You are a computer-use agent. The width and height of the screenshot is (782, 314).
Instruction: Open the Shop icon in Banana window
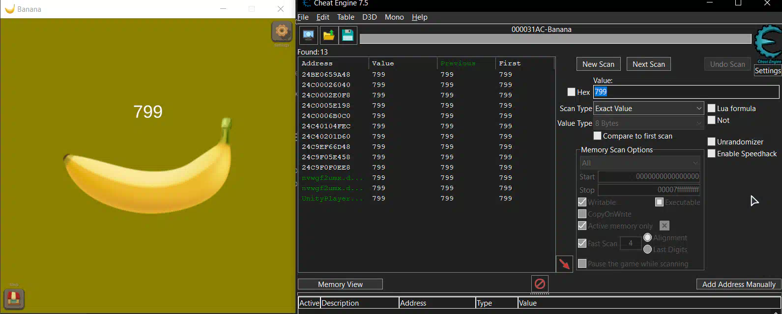coord(14,298)
